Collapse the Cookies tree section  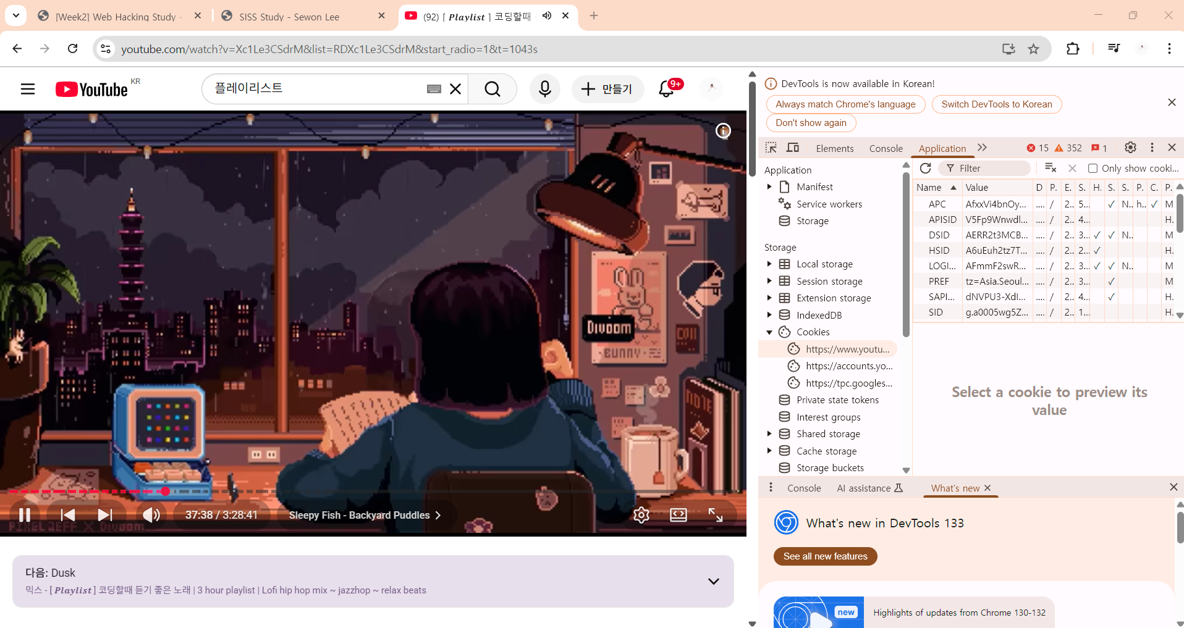pos(769,332)
